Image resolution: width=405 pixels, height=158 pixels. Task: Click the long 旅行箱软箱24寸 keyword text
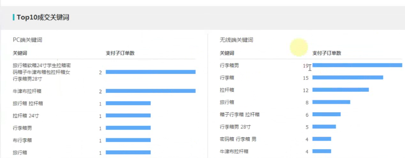coord(41,72)
